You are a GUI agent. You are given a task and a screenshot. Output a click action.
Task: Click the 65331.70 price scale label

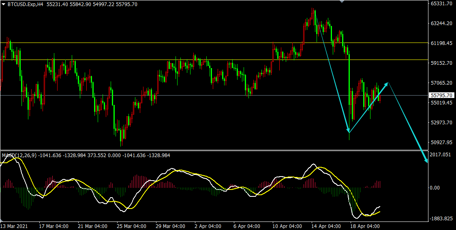441,4
